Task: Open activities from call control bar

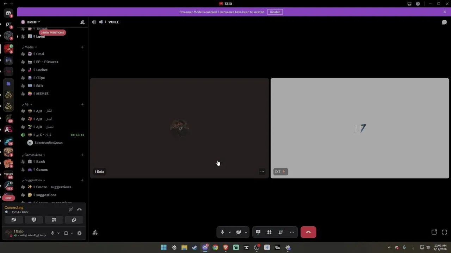Action: click(270, 232)
